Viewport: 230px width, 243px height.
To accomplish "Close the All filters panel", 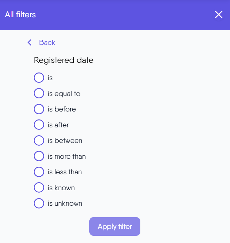I will [x=219, y=14].
